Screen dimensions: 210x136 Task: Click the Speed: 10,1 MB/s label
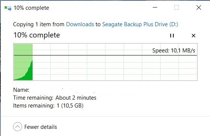point(174,51)
